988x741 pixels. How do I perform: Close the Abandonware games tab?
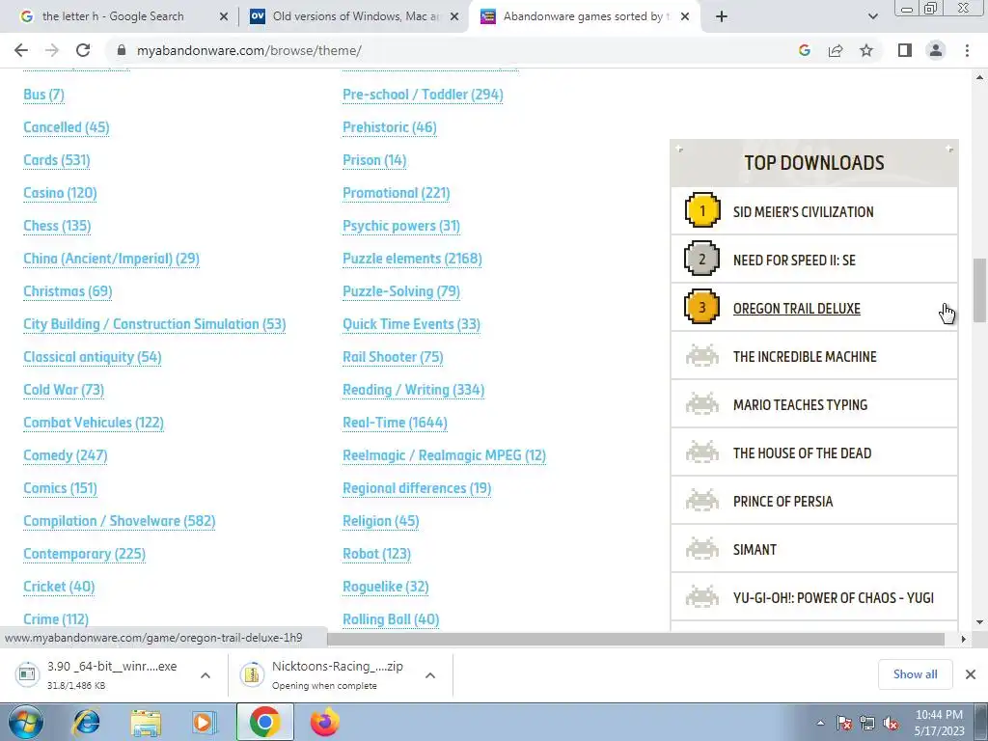click(x=685, y=16)
